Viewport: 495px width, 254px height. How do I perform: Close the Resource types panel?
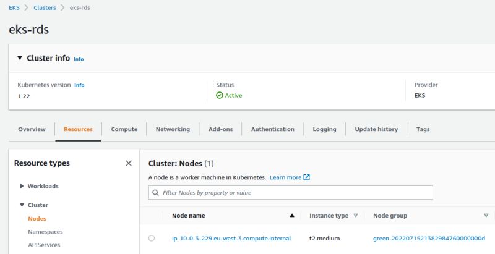(129, 163)
